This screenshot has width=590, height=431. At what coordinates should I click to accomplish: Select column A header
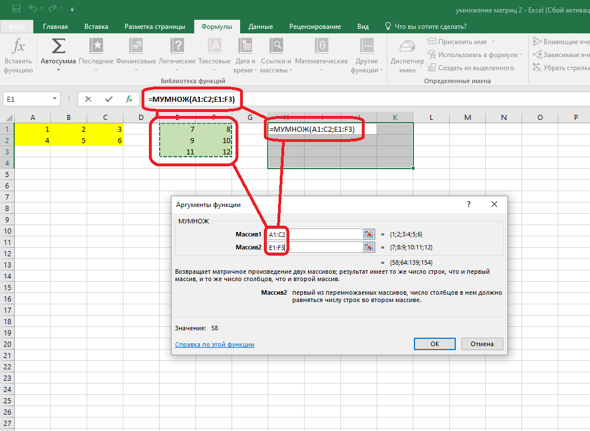click(32, 117)
